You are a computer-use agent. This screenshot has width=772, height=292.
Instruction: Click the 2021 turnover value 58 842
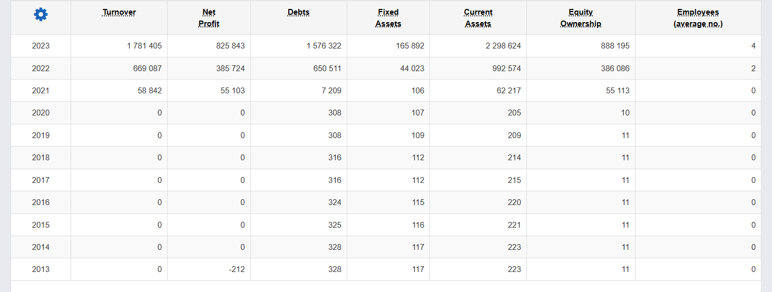point(150,91)
